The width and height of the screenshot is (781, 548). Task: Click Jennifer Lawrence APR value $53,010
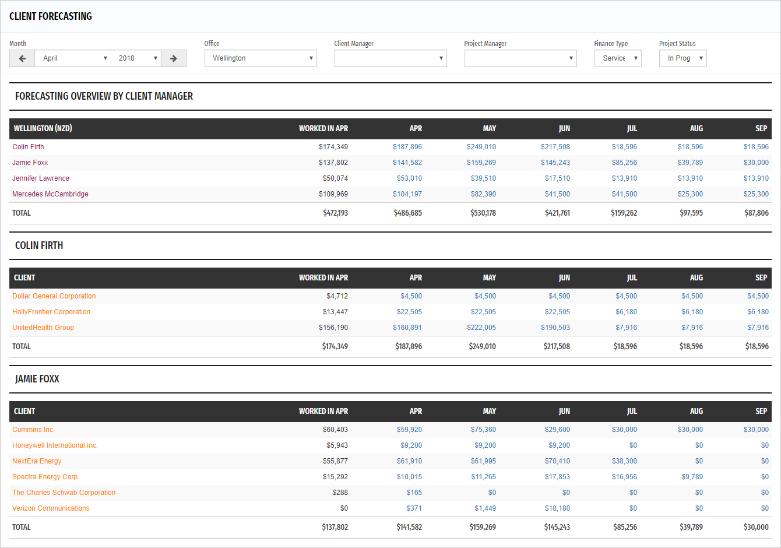(409, 178)
